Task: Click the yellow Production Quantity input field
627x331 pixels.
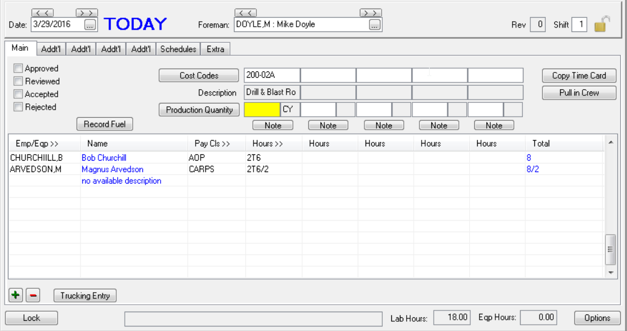Action: pos(261,109)
